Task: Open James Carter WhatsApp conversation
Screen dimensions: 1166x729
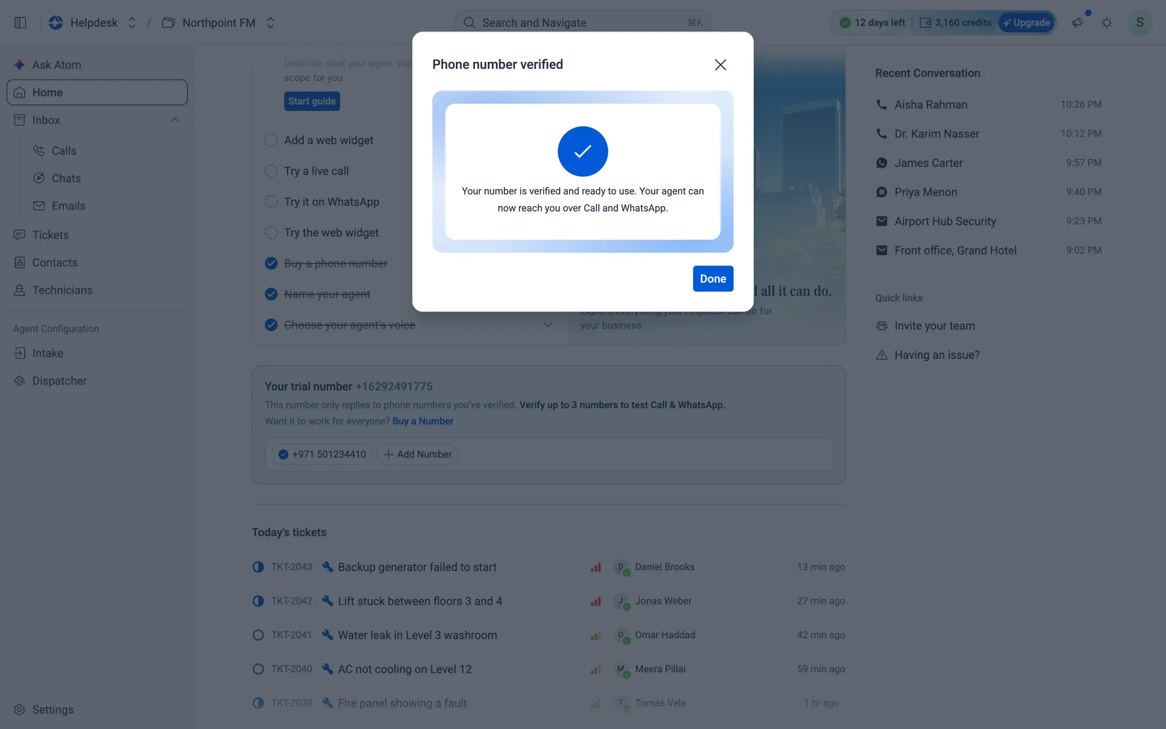Action: click(989, 163)
